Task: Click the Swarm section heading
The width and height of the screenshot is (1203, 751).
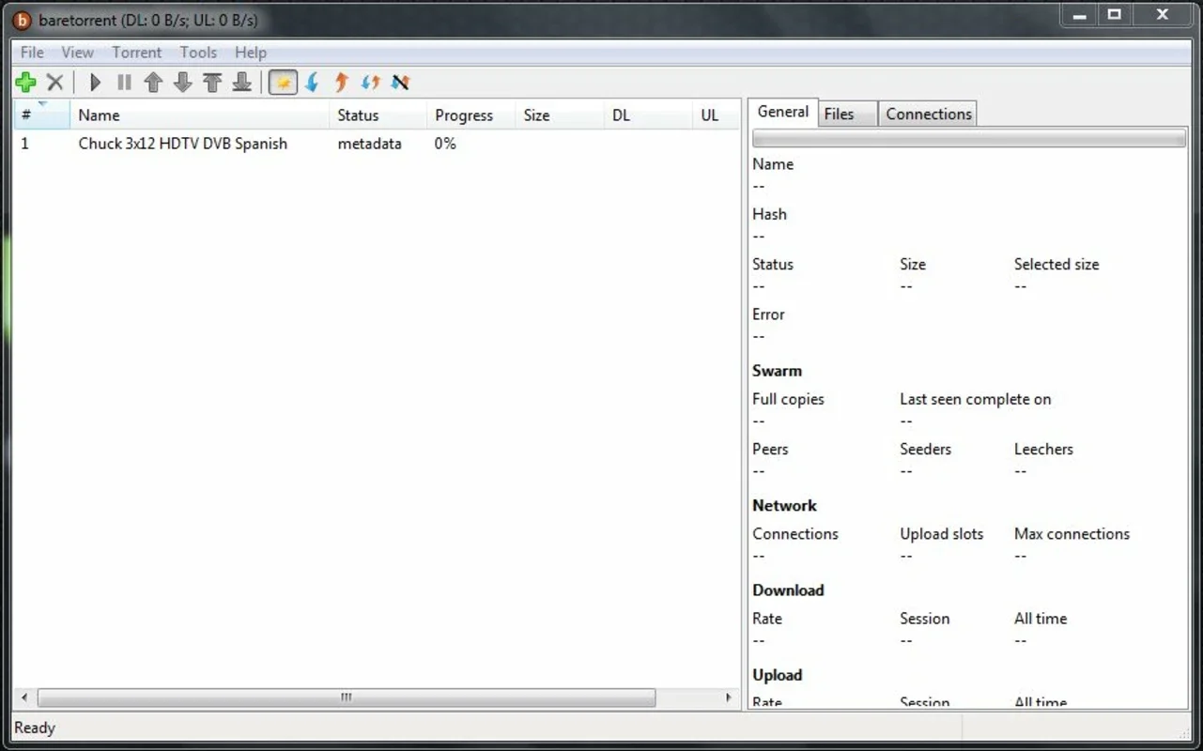Action: click(x=777, y=371)
